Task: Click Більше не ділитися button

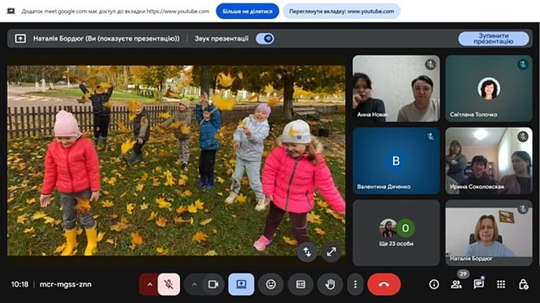Action: 248,11
